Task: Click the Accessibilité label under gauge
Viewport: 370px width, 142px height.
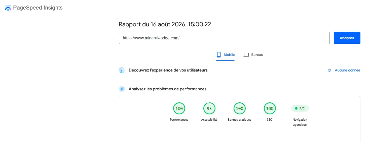Action: coord(209,120)
